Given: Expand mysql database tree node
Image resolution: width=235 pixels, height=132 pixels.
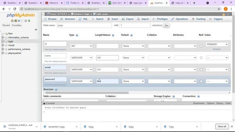Looking at the screenshot, I should point(3,45).
